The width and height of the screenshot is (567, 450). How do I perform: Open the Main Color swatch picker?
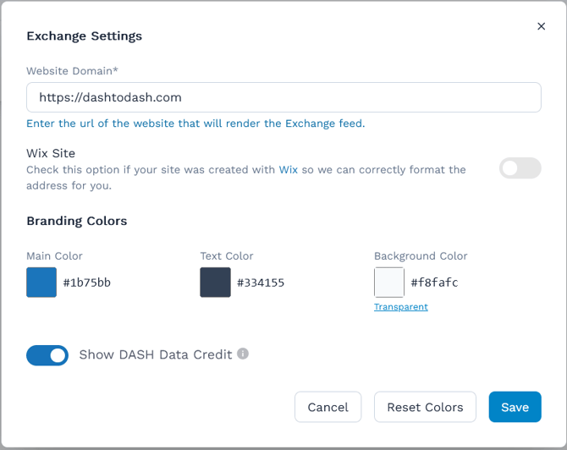pyautogui.click(x=41, y=283)
